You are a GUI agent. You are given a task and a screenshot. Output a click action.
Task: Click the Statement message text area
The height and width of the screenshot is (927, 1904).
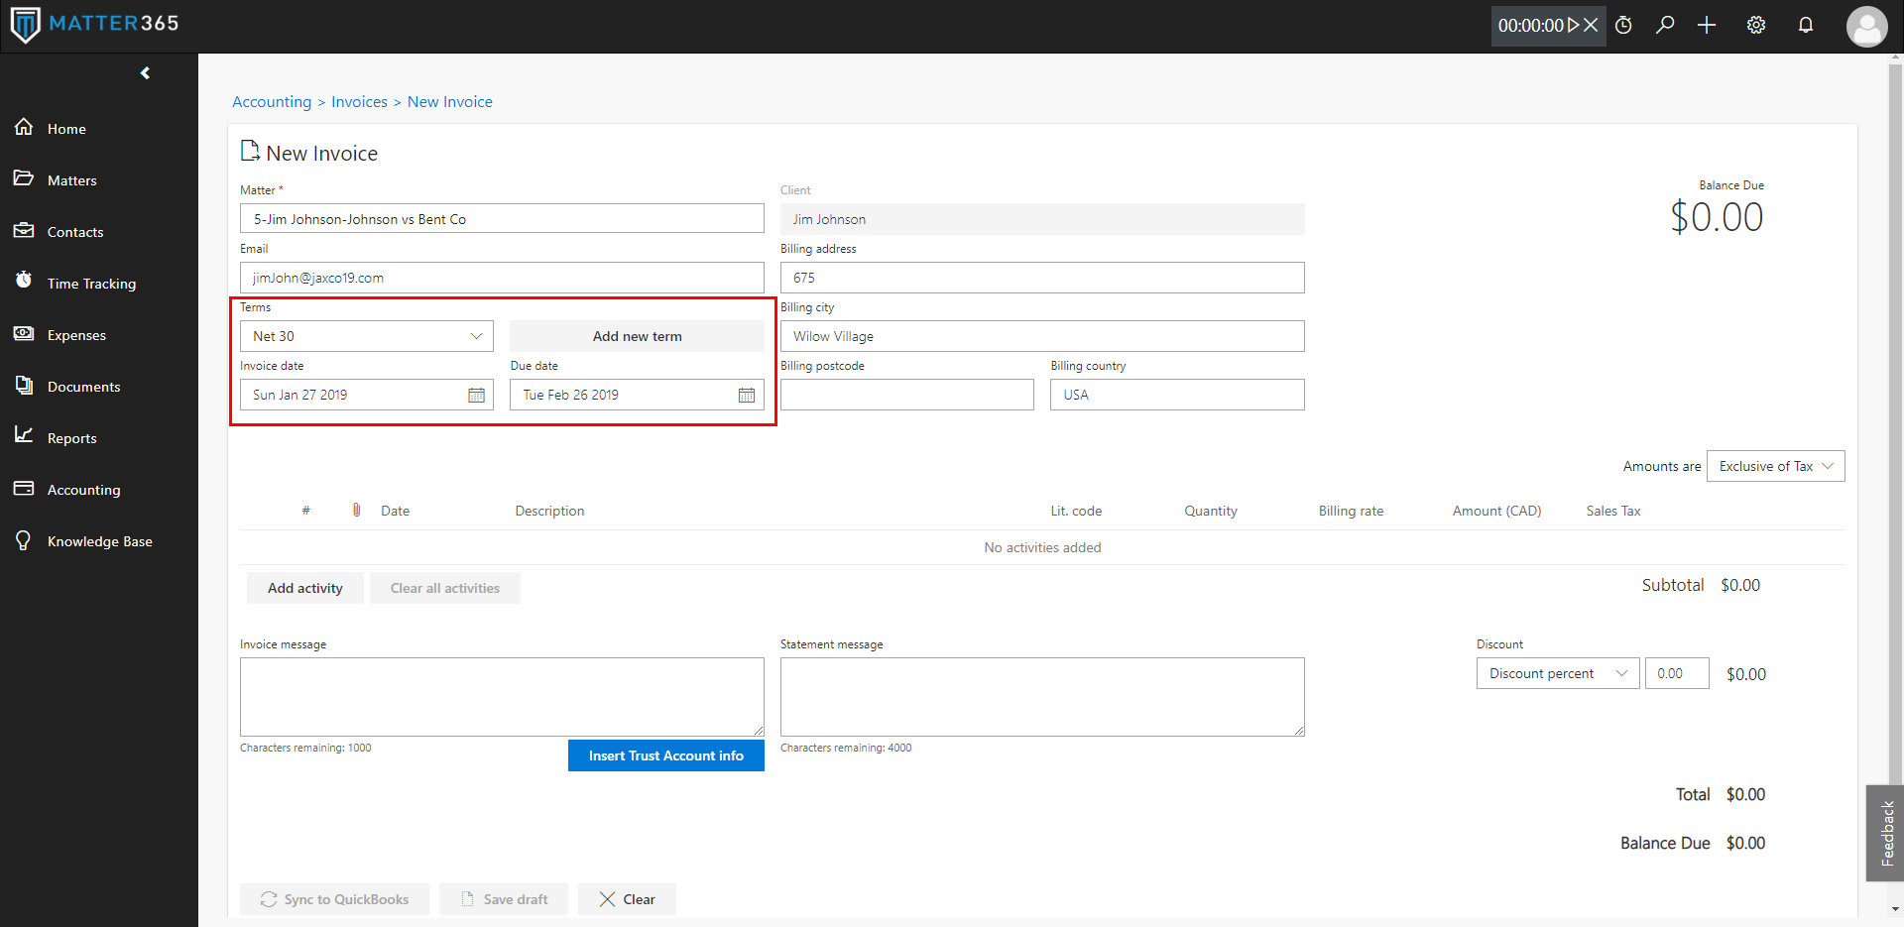click(1042, 697)
